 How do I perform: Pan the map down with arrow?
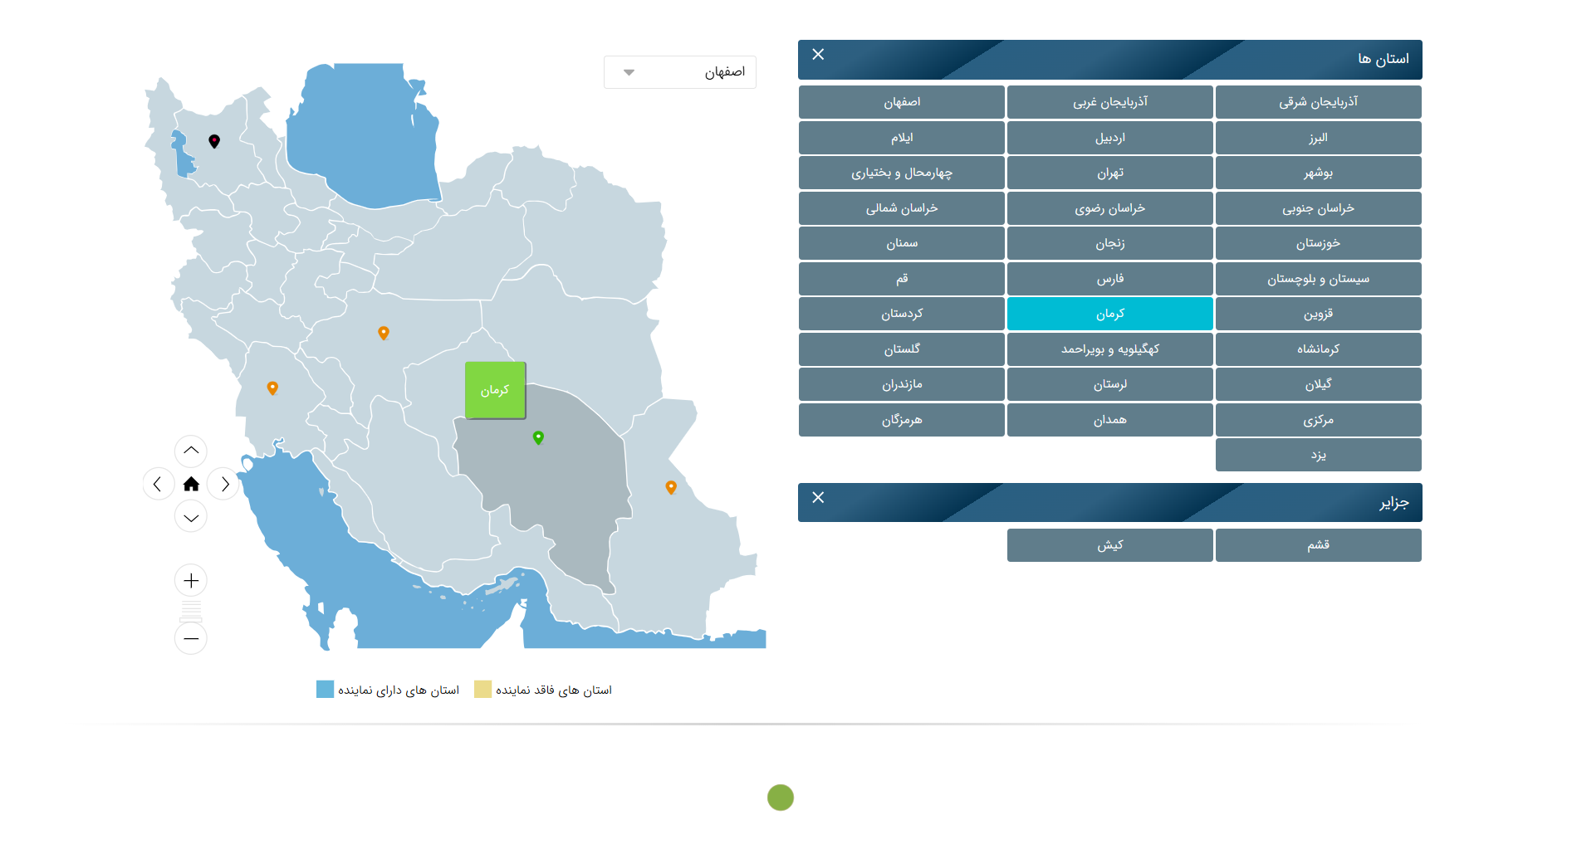coord(191,517)
